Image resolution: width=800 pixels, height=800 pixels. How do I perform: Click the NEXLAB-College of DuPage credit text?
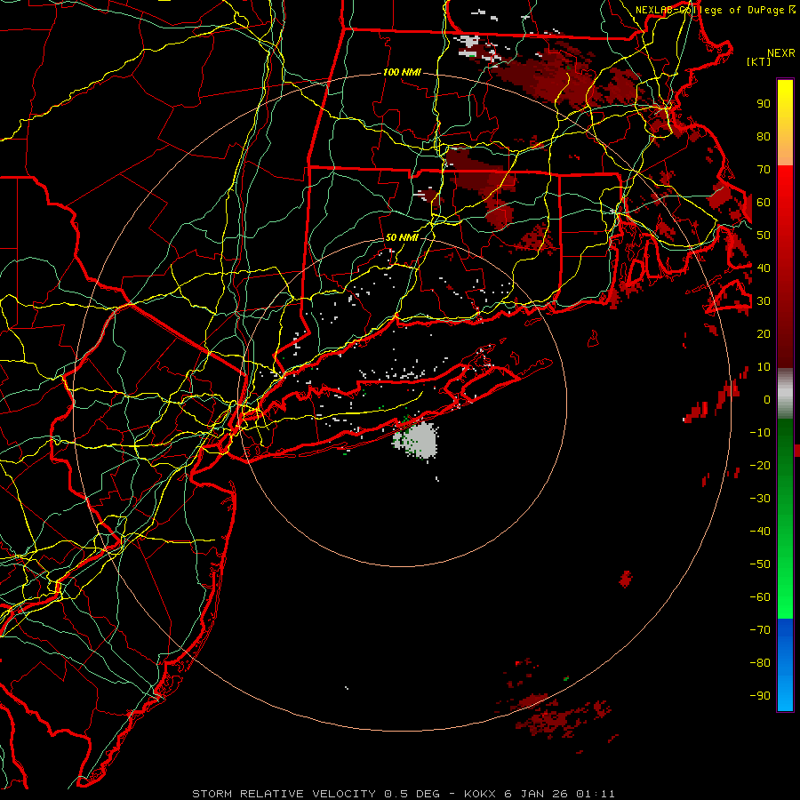click(x=711, y=10)
